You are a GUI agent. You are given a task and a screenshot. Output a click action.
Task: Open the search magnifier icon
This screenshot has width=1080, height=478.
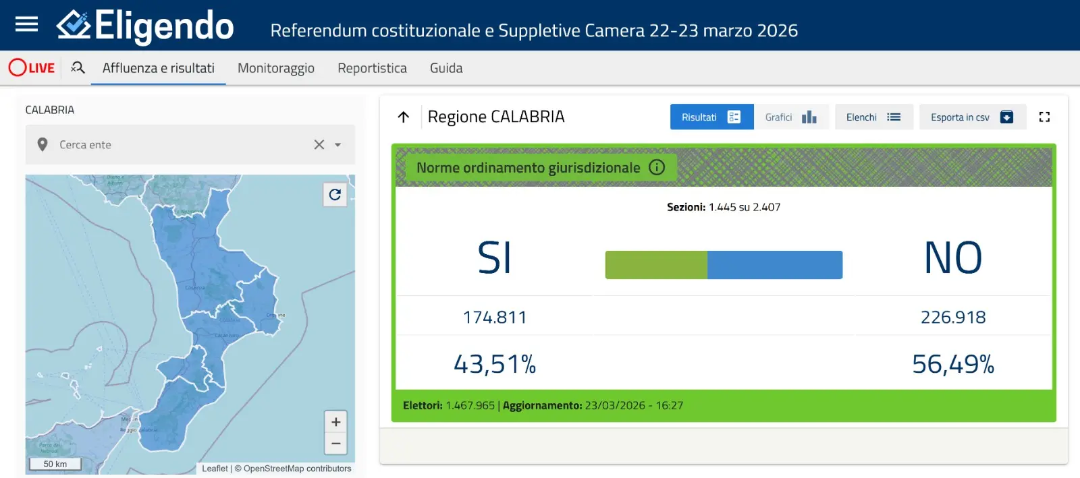coord(78,68)
